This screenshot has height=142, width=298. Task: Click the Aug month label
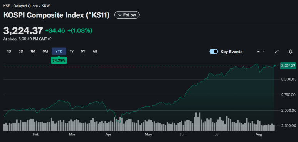click(x=259, y=135)
